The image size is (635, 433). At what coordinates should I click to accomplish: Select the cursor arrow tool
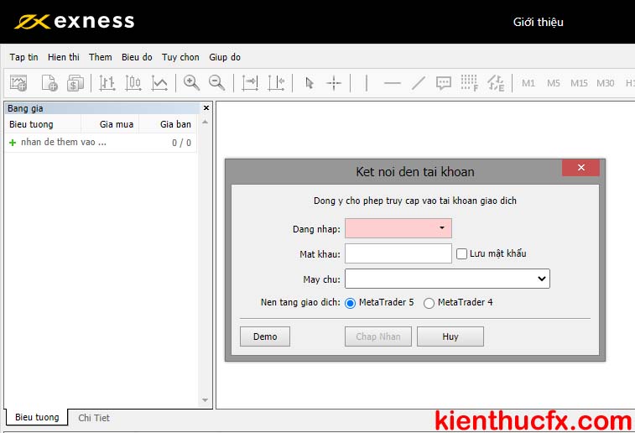pyautogui.click(x=309, y=83)
